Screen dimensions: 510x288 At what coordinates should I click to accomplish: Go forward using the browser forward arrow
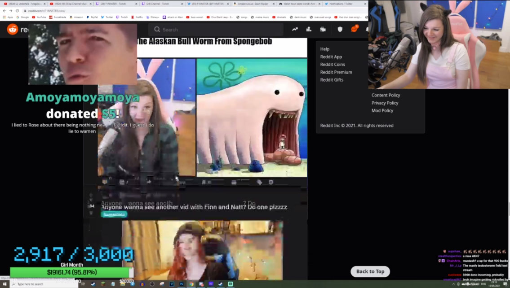[11, 11]
